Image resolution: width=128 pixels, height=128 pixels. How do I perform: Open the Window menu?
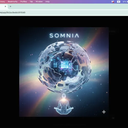(x=39, y=2)
